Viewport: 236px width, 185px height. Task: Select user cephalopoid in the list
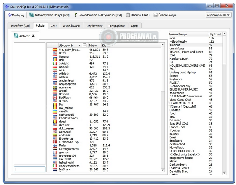tap(66, 115)
